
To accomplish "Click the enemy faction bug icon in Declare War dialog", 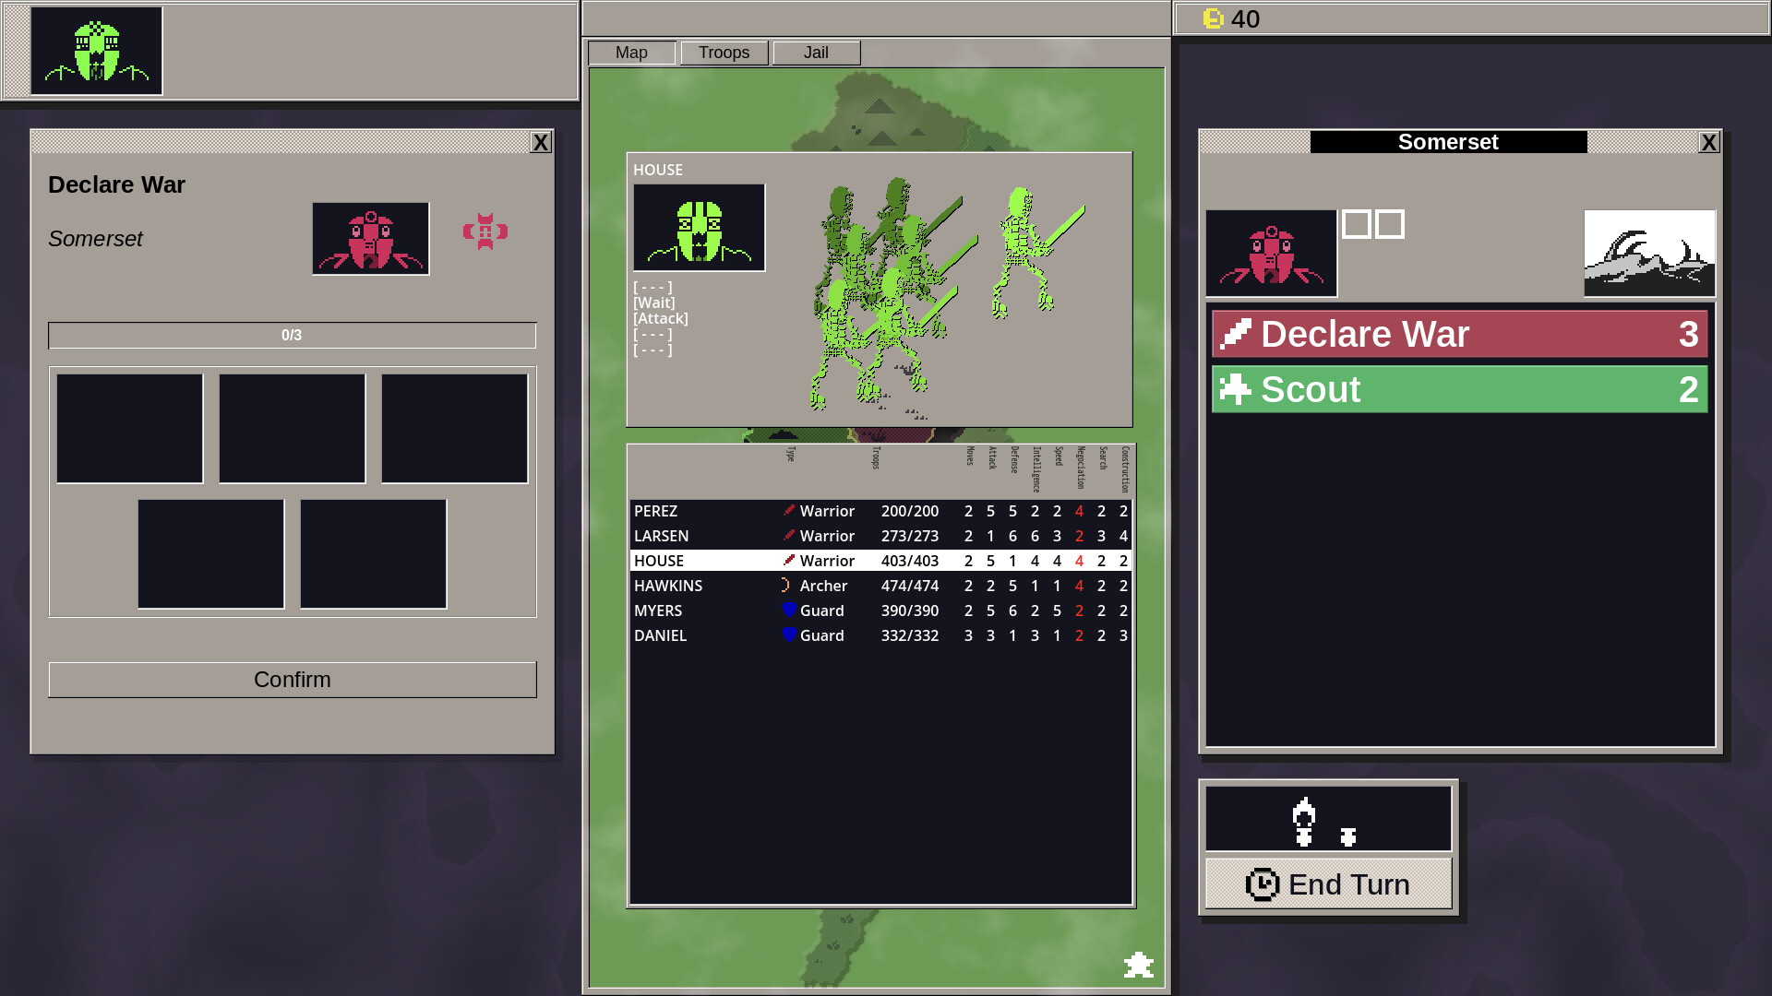I will (x=370, y=238).
